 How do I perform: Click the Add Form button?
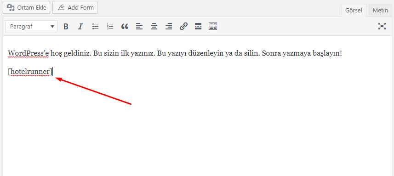(x=75, y=7)
